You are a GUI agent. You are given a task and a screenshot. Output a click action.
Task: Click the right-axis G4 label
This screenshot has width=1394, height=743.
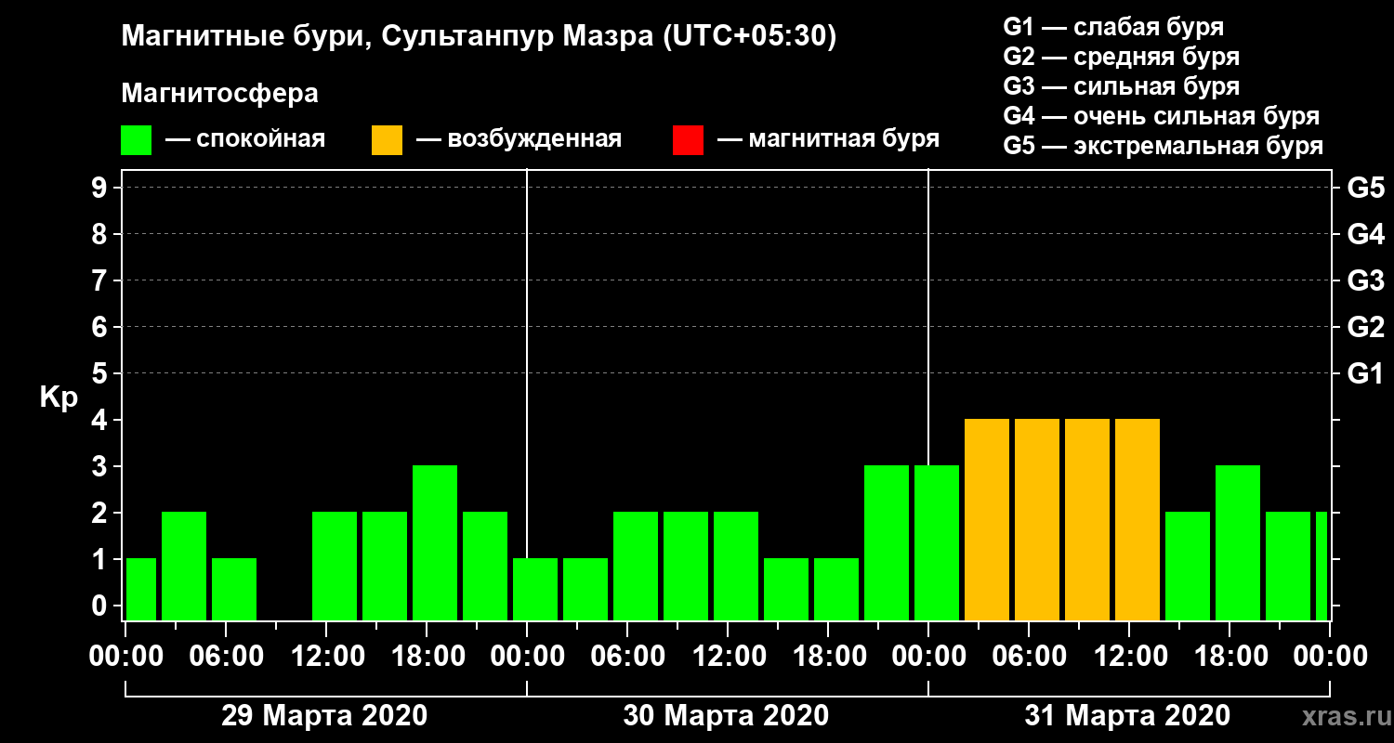click(1365, 234)
